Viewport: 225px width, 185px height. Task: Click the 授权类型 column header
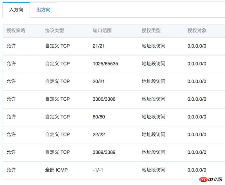tap(151, 31)
